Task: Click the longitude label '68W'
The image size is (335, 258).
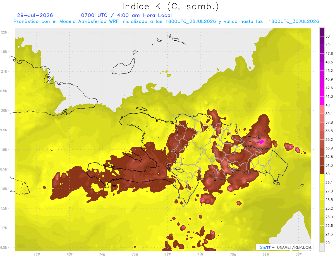Action: (x=298, y=254)
